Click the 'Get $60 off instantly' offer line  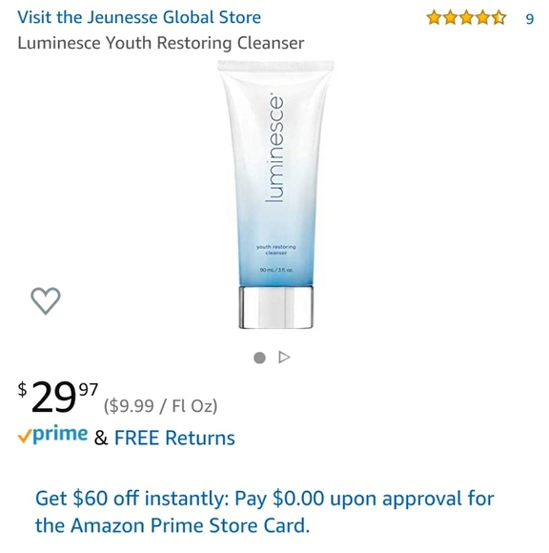[x=264, y=499]
